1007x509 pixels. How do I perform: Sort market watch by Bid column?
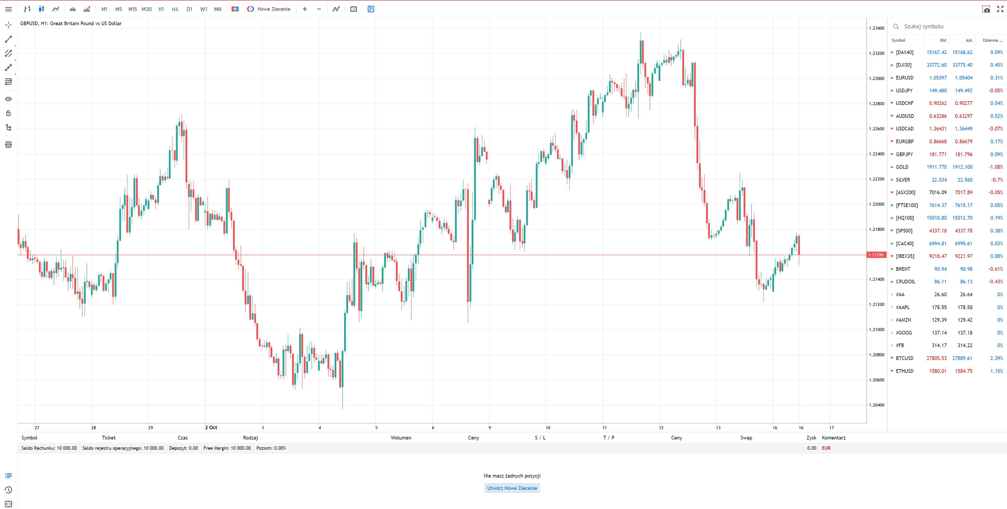pyautogui.click(x=943, y=40)
